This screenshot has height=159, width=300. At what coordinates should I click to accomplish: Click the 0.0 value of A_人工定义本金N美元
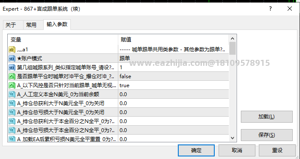pyautogui.click(x=123, y=94)
